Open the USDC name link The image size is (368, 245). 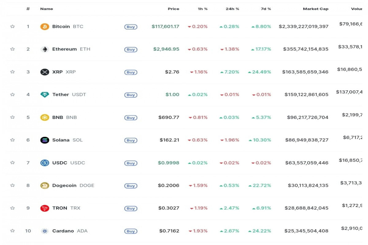[x=69, y=162]
